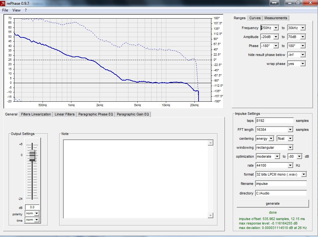The image size is (318, 237).
Task: Click the 'max deviation' status text
Action: pyautogui.click(x=273, y=228)
